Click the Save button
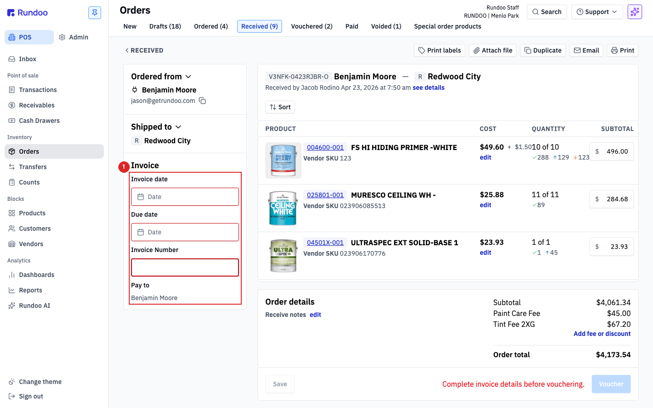Image resolution: width=653 pixels, height=408 pixels. pos(280,384)
